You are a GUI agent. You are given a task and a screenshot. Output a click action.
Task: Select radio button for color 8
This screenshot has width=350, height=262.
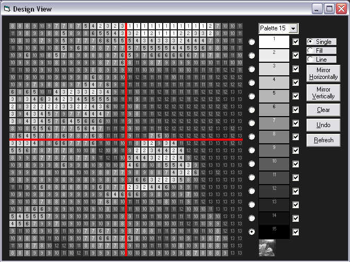tap(252, 136)
